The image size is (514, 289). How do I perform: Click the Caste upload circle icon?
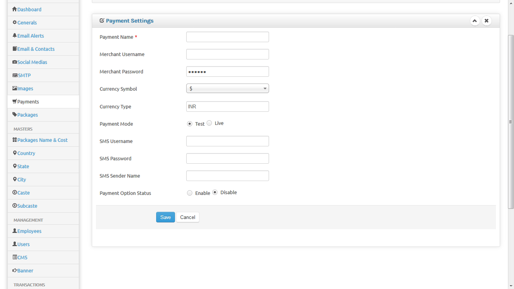point(15,192)
